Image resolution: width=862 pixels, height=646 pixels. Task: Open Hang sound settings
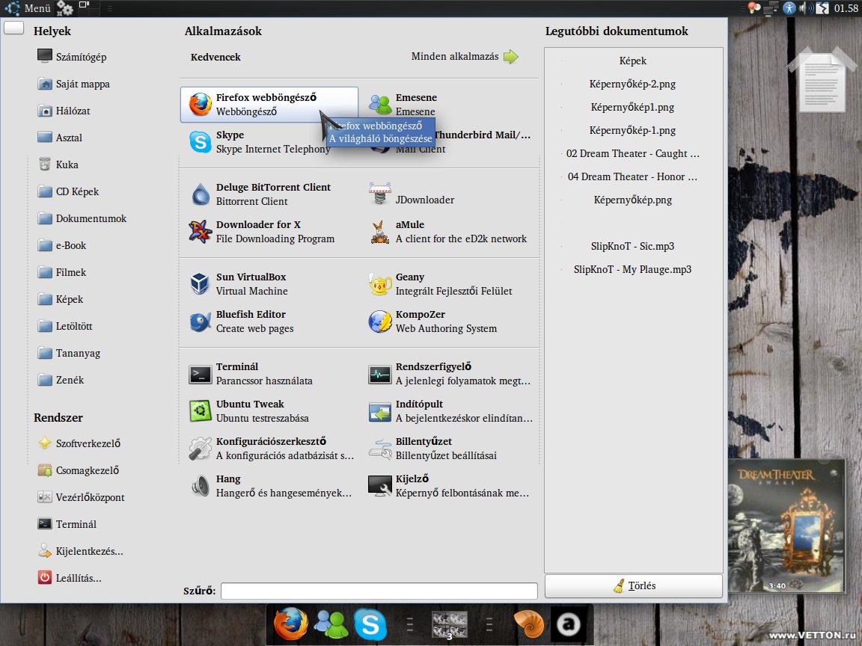tap(269, 485)
